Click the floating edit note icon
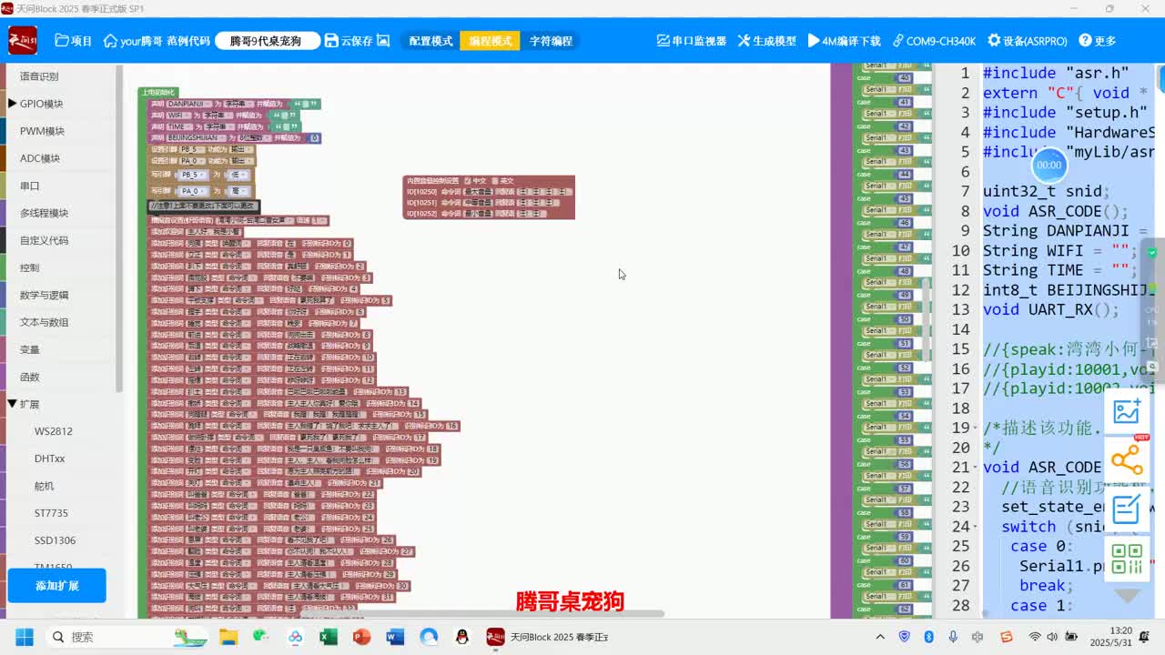Image resolution: width=1165 pixels, height=655 pixels. tap(1127, 509)
